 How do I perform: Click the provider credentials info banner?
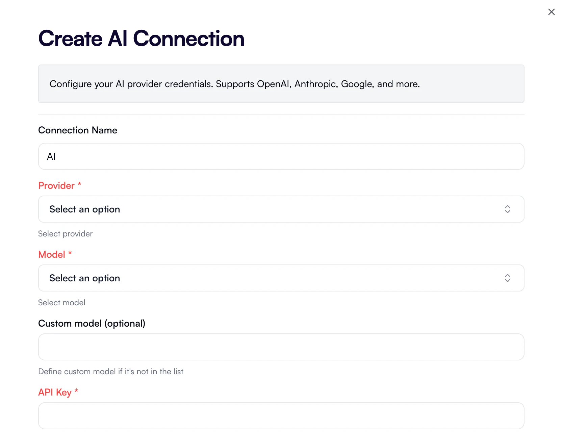point(281,84)
